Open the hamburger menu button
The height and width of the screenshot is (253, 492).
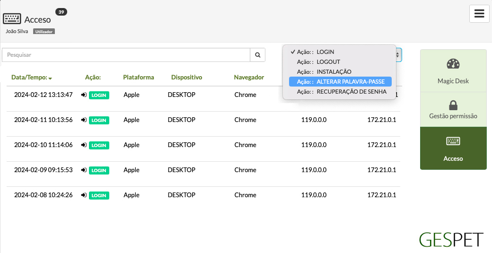[x=479, y=14]
